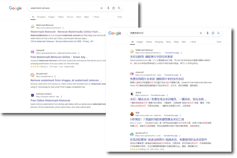Clear the 'watermark remover' search query
Image resolution: width=237 pixels, height=158 pixels.
click(x=101, y=8)
